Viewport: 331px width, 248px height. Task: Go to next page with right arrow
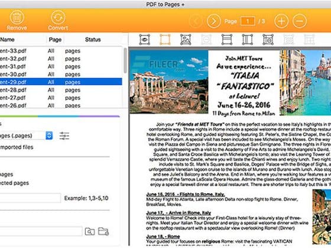tap(213, 21)
